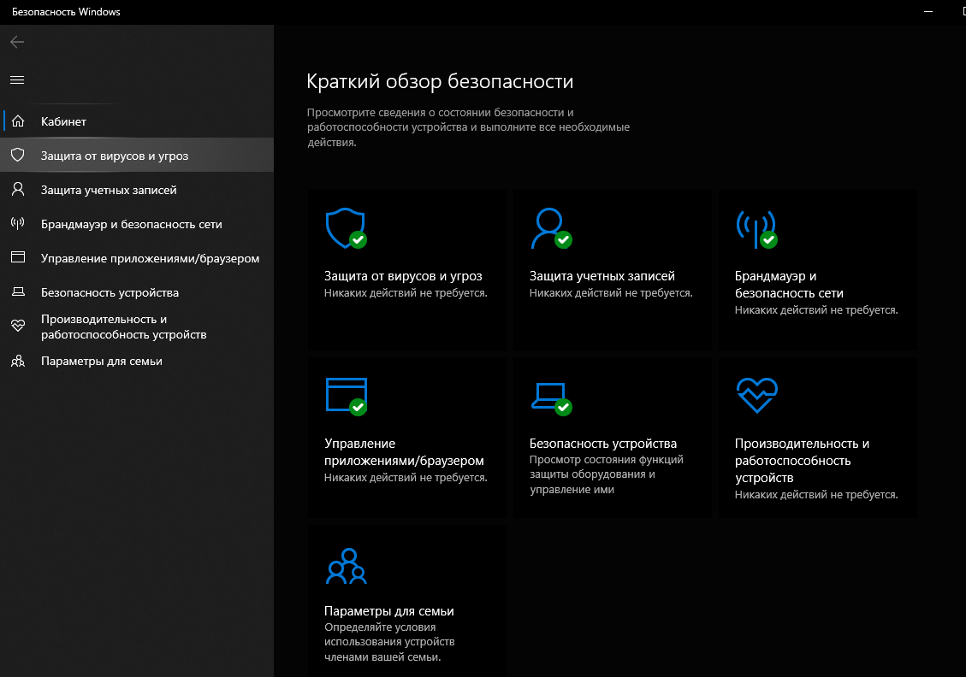Open Параметры для семьи sidebar item
966x677 pixels.
(137, 361)
